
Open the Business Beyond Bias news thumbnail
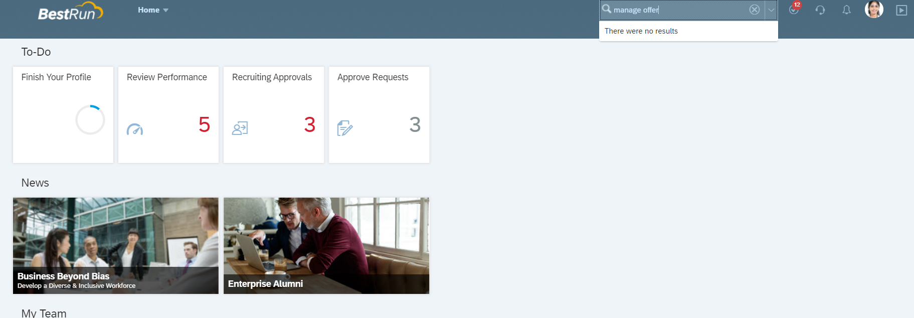[116, 246]
